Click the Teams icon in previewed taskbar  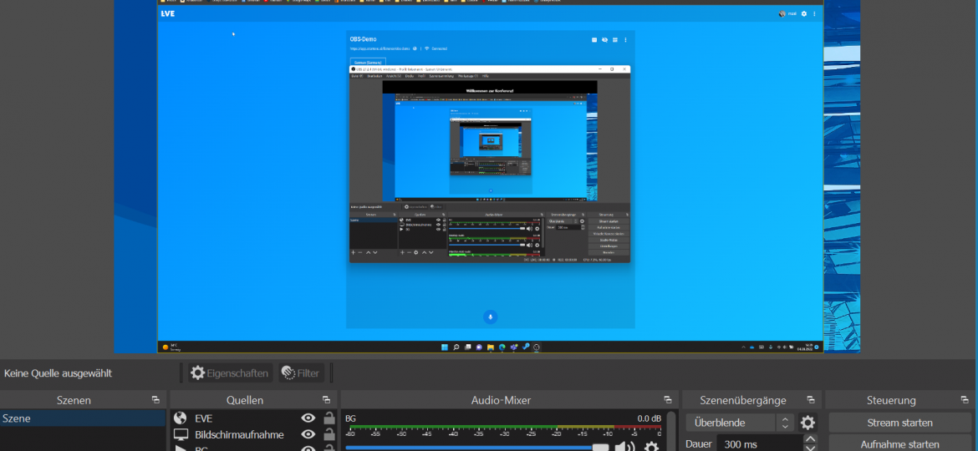[513, 347]
